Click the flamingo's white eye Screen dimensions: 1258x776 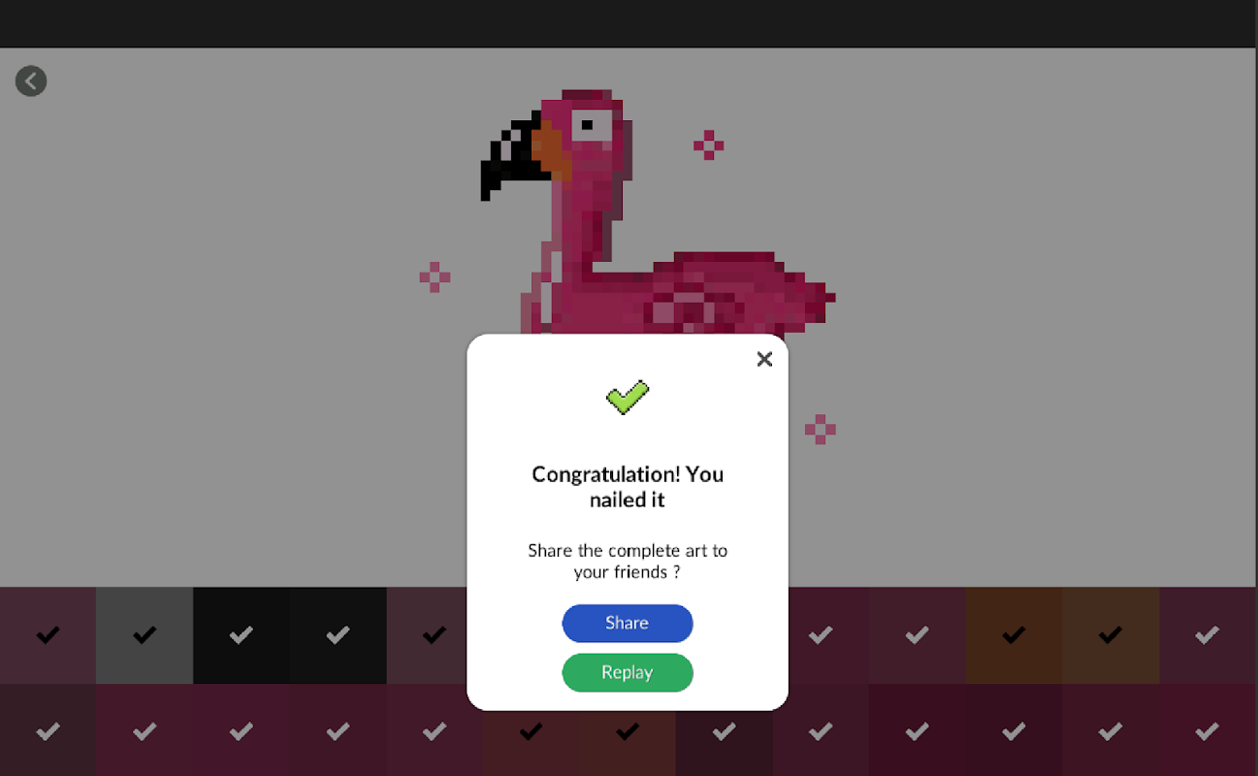click(591, 125)
